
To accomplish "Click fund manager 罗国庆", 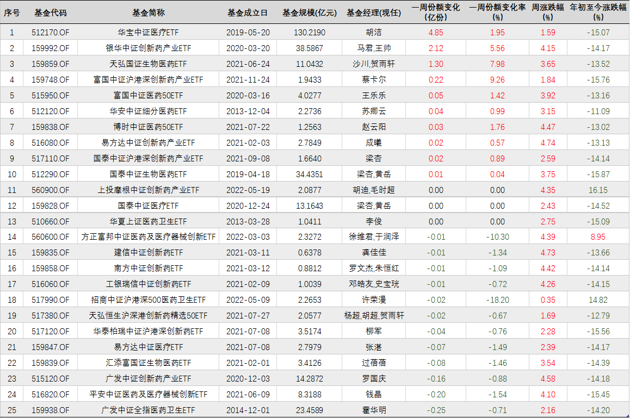I will (x=373, y=379).
